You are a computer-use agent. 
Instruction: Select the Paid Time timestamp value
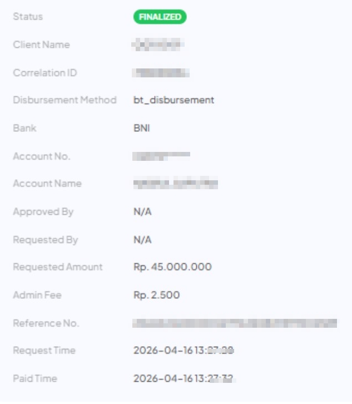pyautogui.click(x=184, y=378)
